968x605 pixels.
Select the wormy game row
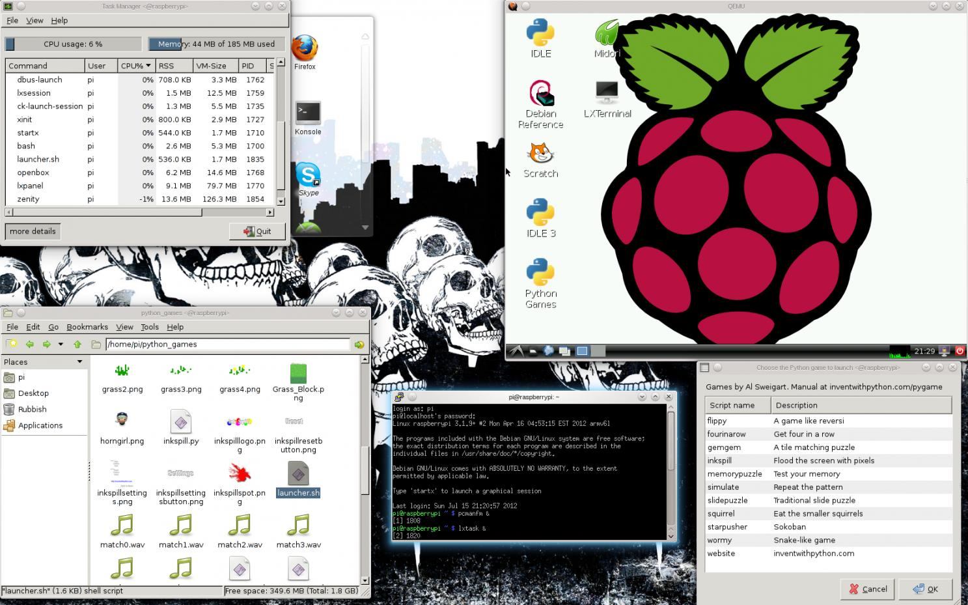828,540
